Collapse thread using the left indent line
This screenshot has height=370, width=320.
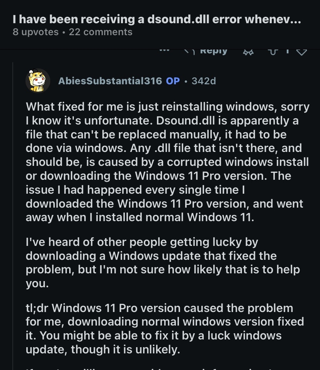click(x=13, y=213)
